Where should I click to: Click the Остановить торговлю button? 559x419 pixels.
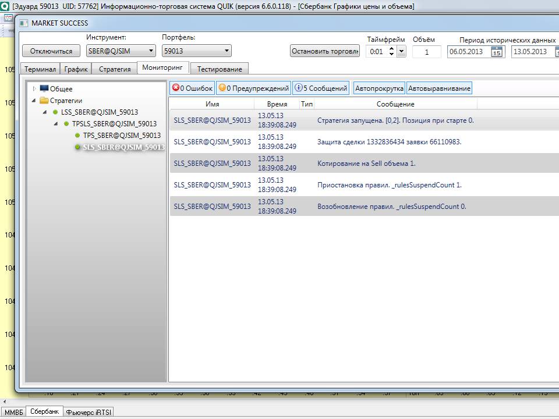[x=325, y=51]
